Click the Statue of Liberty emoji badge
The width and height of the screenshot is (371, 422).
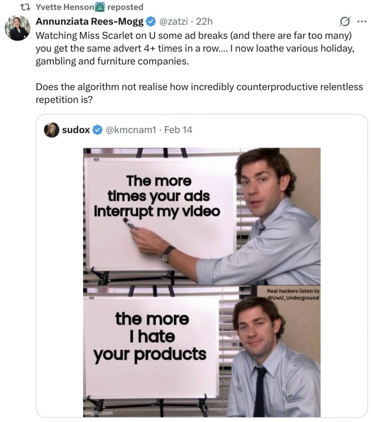pyautogui.click(x=100, y=7)
